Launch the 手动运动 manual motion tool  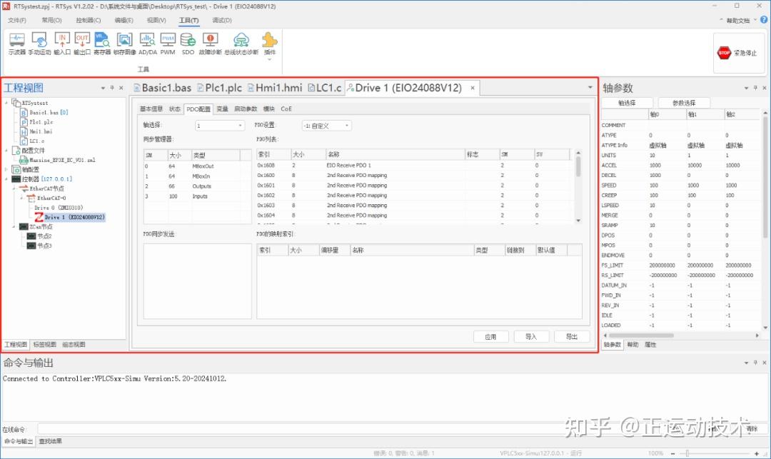[38, 43]
